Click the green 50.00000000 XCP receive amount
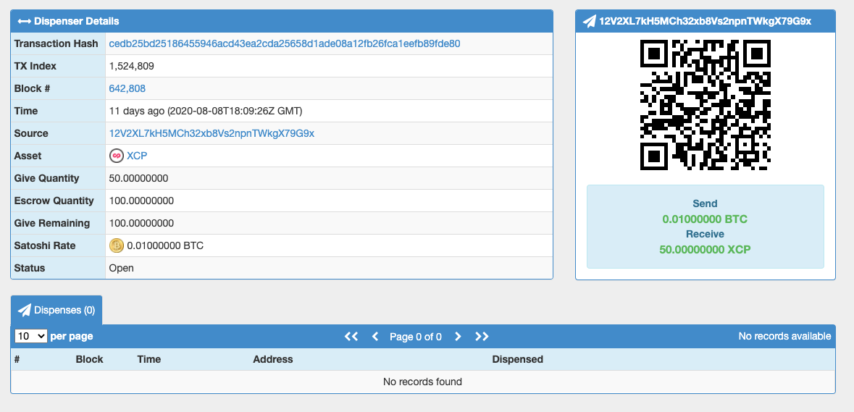Viewport: 854px width, 412px height. coord(705,250)
